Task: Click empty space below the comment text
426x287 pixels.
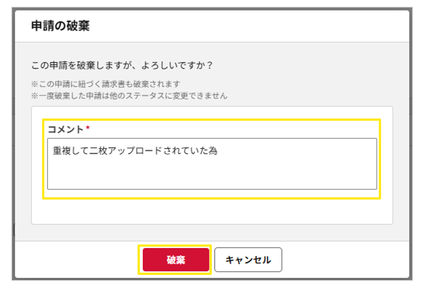Action: (x=212, y=175)
